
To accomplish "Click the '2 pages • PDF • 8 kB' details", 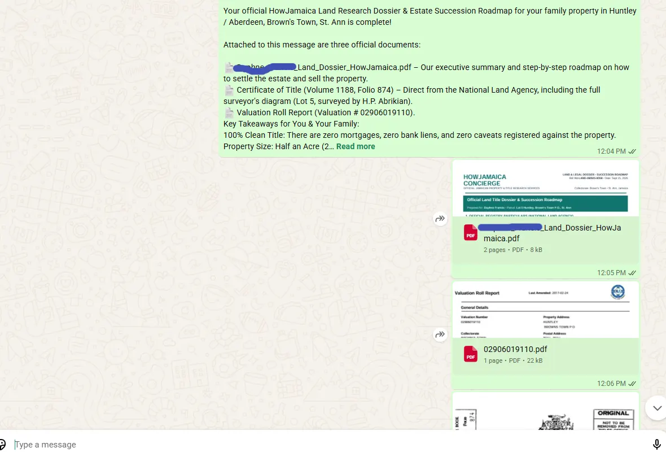I will pos(512,250).
